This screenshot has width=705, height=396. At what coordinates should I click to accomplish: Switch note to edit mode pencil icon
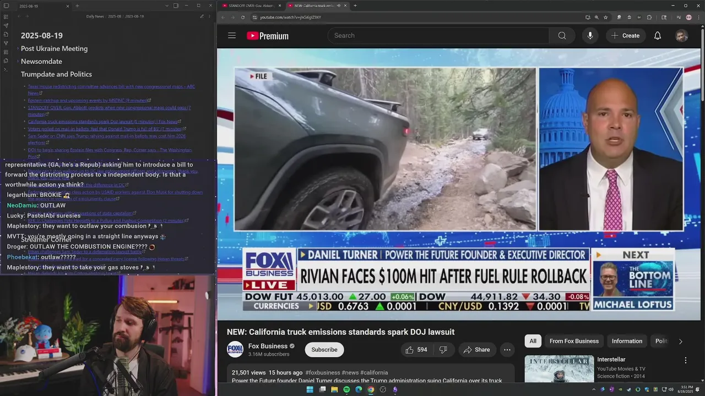[x=202, y=16]
